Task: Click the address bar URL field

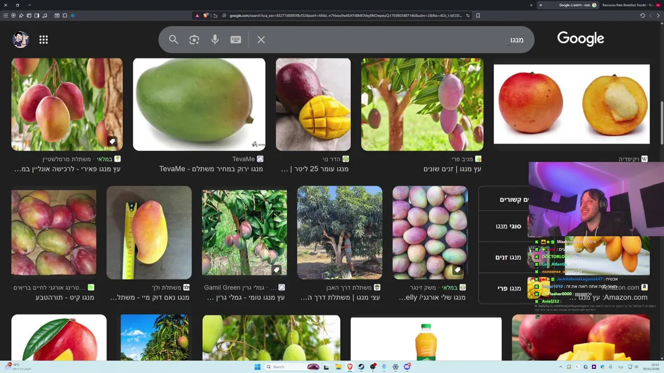Action: point(345,16)
